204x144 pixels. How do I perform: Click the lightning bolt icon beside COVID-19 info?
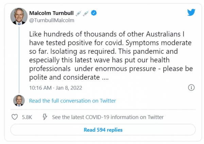[45, 117]
